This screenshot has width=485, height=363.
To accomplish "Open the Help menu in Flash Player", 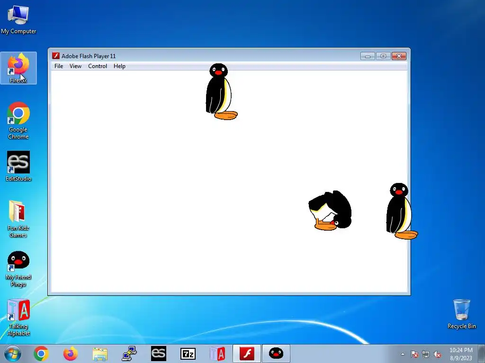I will pyautogui.click(x=119, y=66).
